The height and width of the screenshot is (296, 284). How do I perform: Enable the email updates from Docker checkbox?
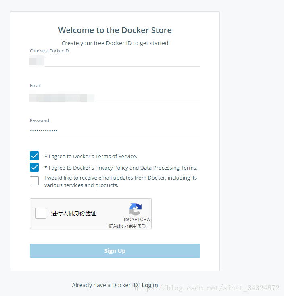click(34, 181)
